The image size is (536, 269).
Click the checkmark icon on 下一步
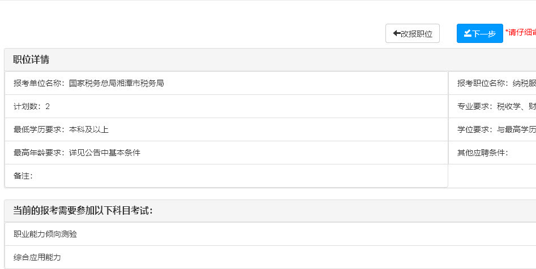468,34
